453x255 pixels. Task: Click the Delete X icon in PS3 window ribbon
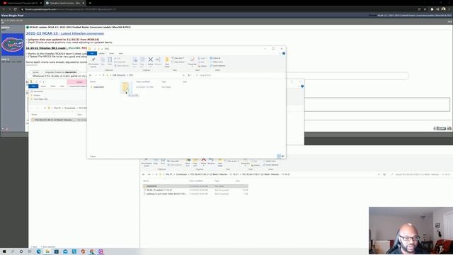click(x=150, y=61)
